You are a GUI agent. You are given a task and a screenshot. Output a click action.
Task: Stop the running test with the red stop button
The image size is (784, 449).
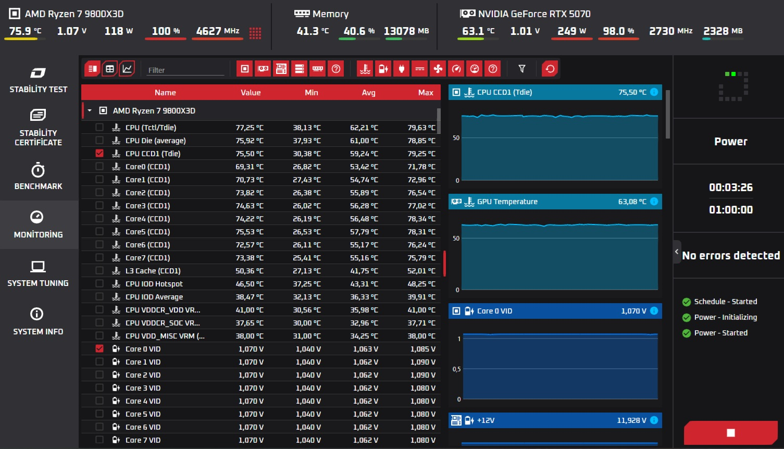[x=730, y=433]
